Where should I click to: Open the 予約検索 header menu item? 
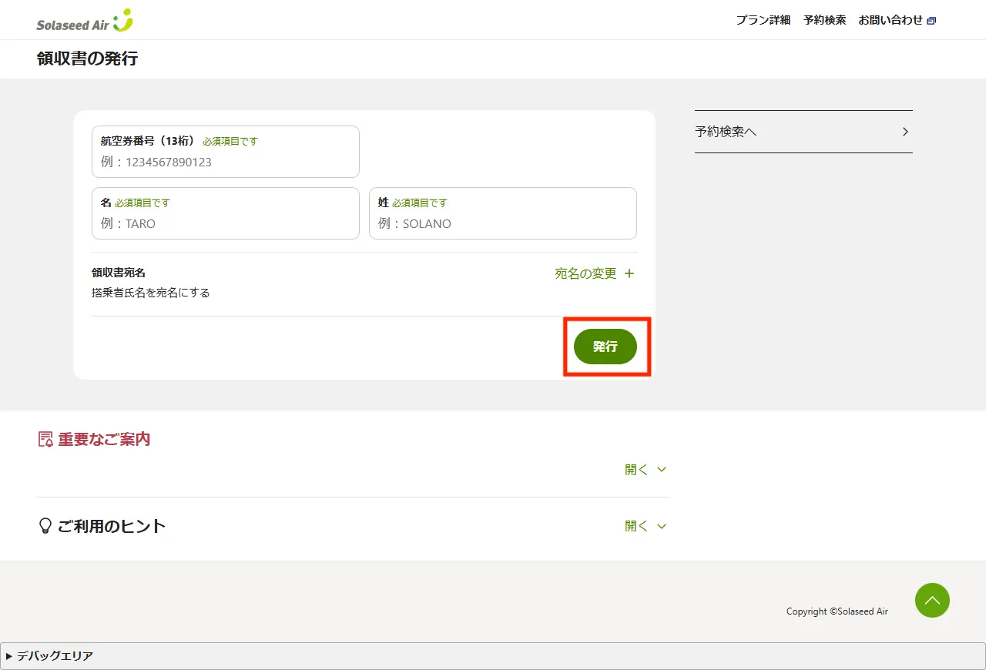(x=824, y=20)
